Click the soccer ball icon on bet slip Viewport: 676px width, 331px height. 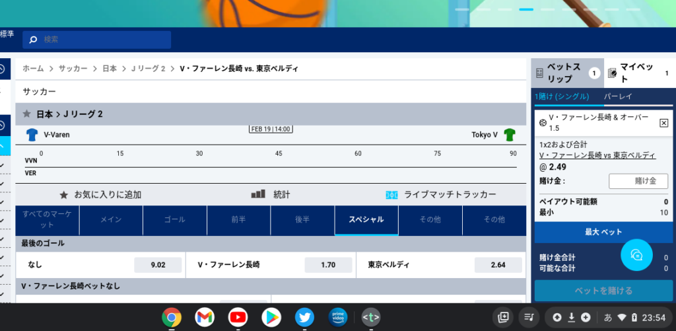(x=543, y=123)
